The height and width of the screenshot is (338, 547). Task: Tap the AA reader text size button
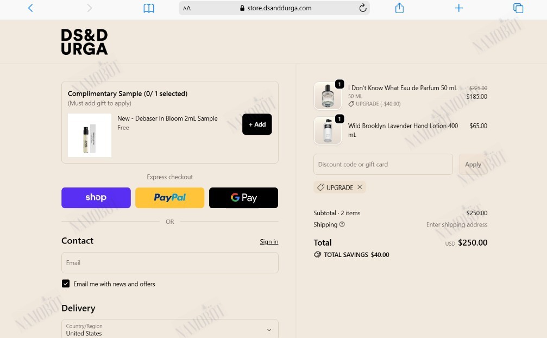[x=187, y=8]
